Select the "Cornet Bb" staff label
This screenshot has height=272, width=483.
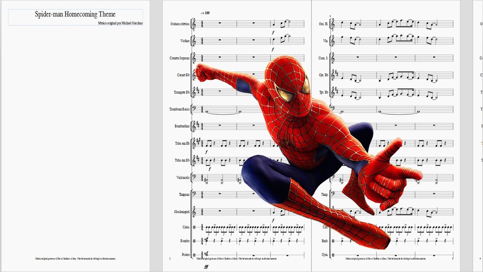tap(183, 75)
